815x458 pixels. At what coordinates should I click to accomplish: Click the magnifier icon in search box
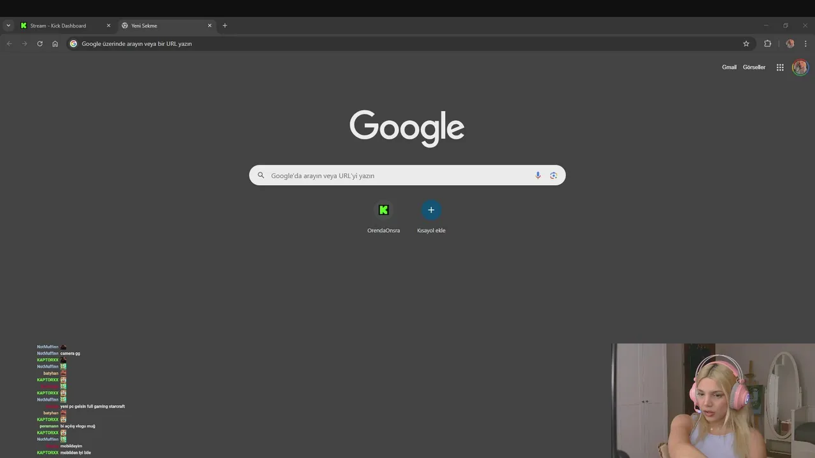click(261, 176)
